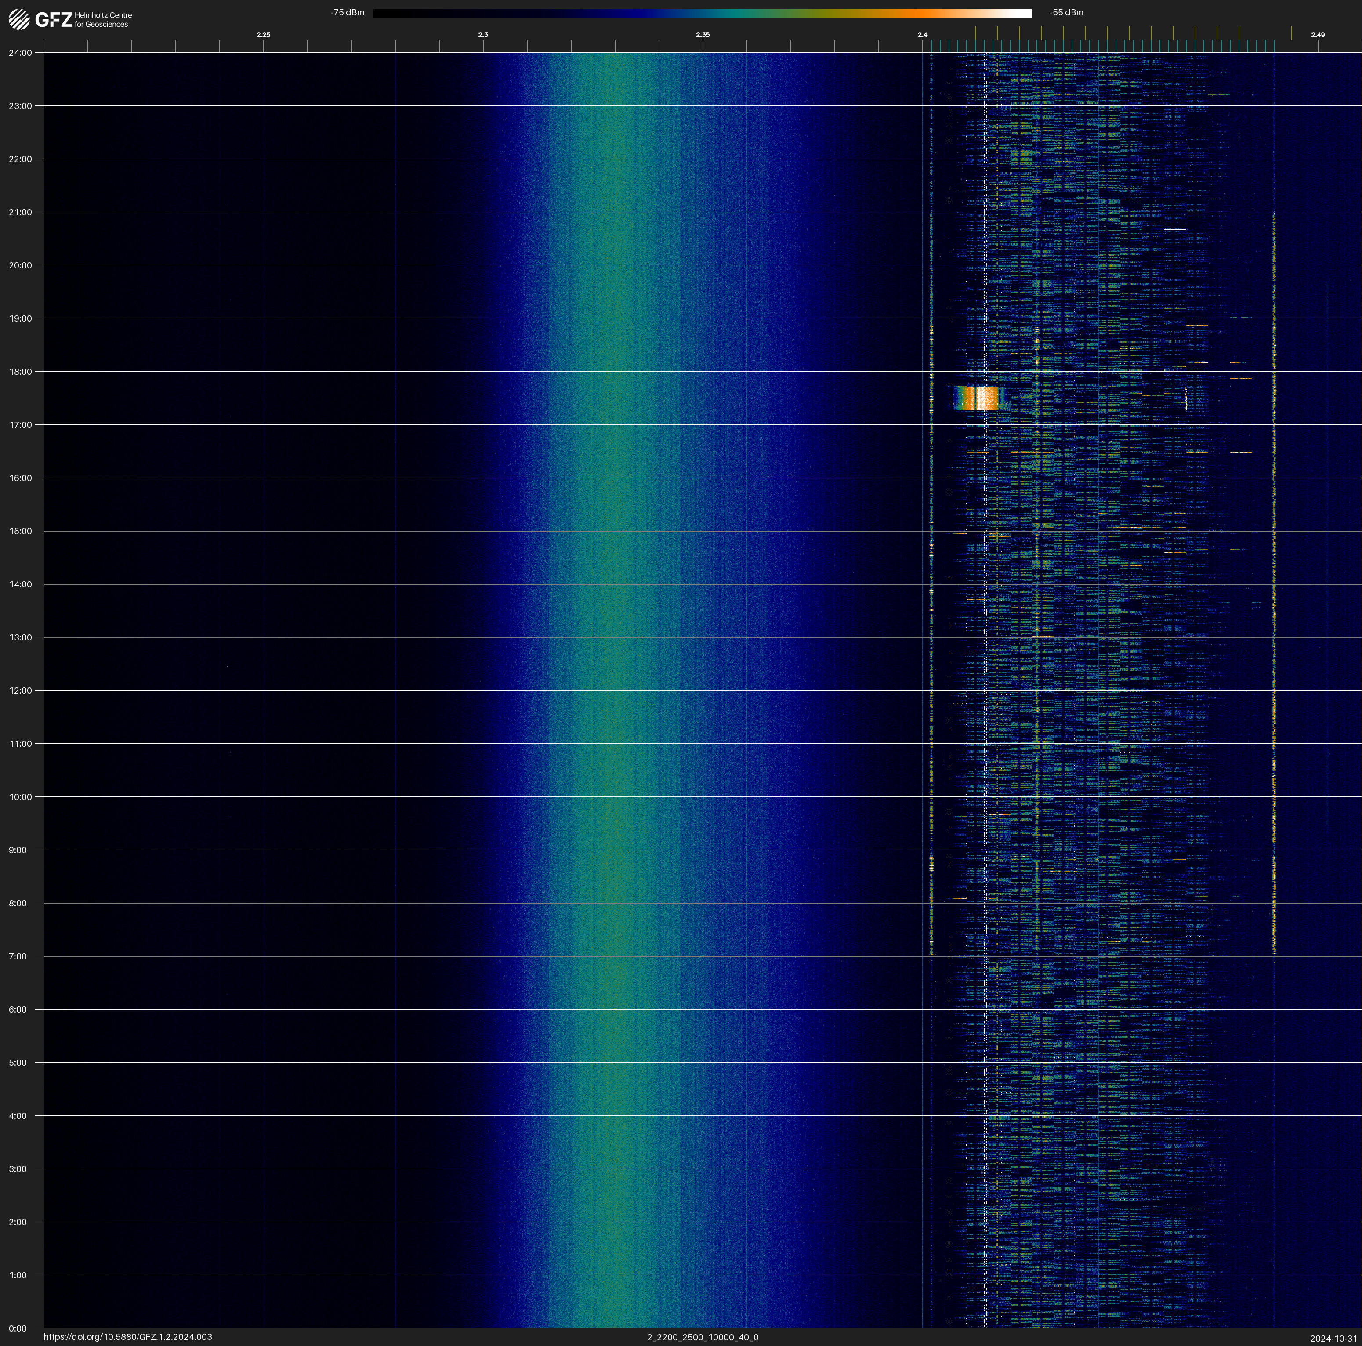Click the 6:00 time axis label
The image size is (1362, 1346).
[18, 1009]
